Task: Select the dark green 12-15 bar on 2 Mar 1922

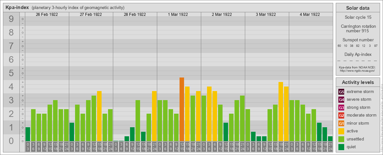Action: pos(226,132)
